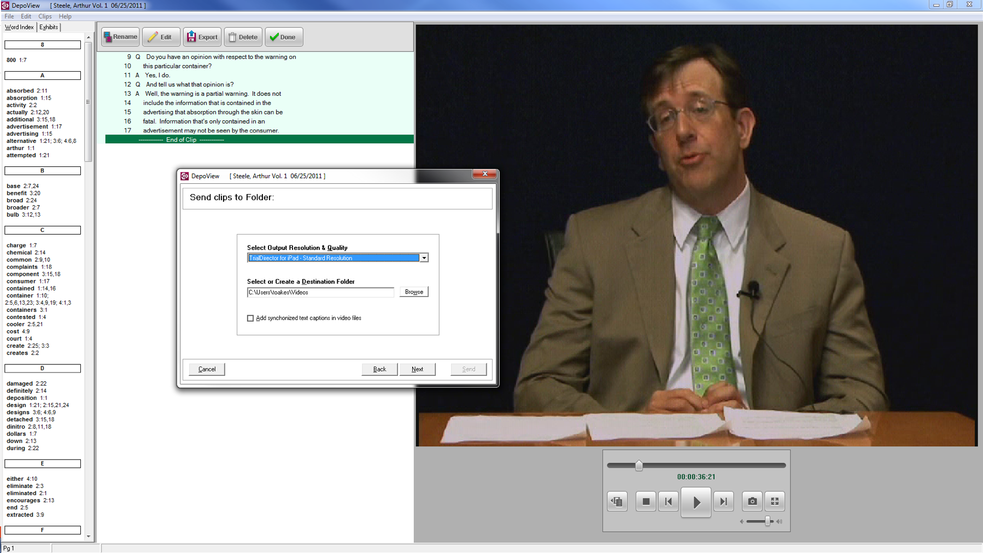
Task: Click the Rename toolbar button
Action: pos(120,37)
